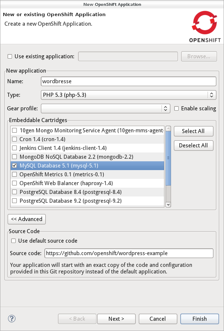Click the Select All button
224x331 pixels.
point(193,131)
